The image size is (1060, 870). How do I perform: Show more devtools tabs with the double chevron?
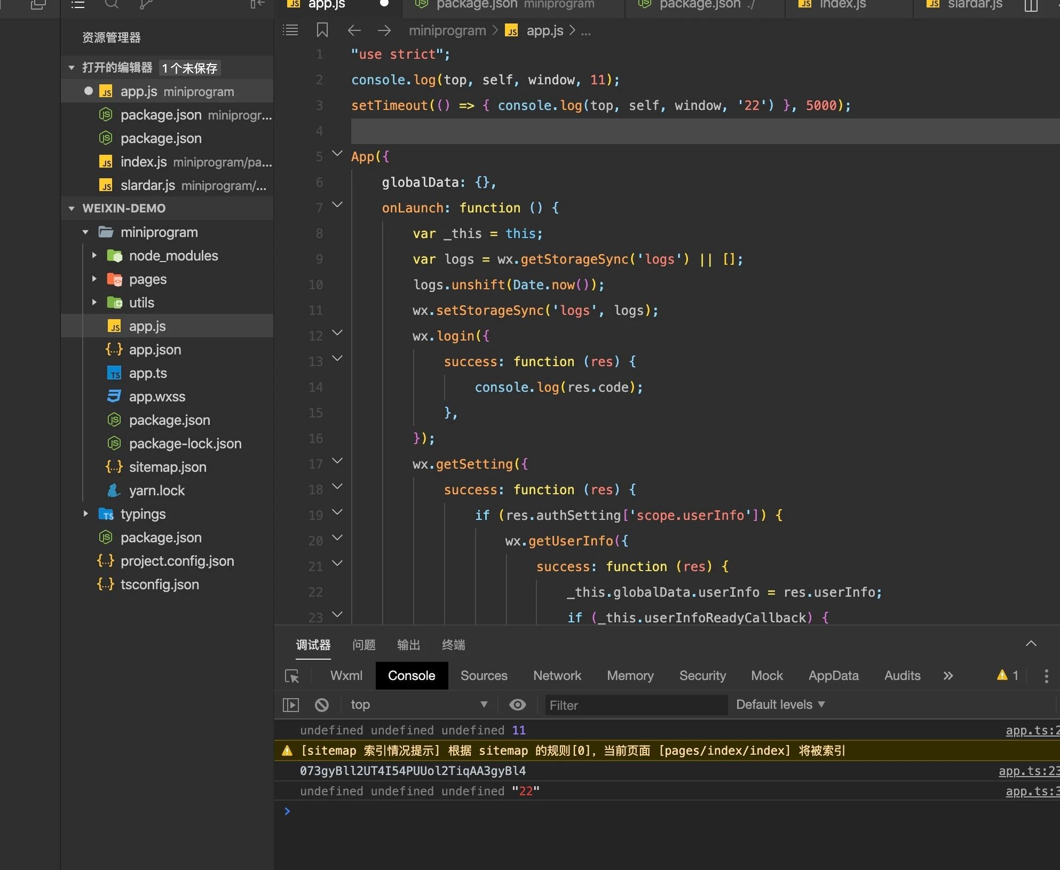(x=948, y=676)
